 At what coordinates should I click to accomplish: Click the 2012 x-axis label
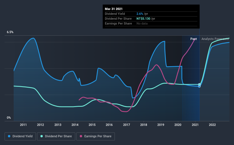pos(40,125)
